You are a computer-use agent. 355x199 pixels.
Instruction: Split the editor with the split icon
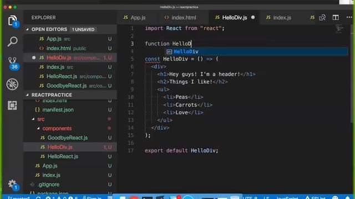click(x=336, y=17)
